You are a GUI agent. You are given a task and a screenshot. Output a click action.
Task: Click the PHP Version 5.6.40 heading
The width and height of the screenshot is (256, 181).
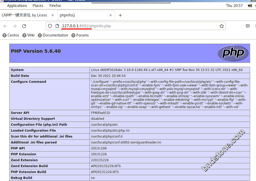point(36,51)
